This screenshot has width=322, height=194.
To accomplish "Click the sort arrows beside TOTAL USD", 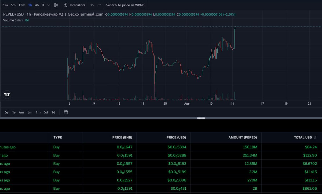I will pos(314,137).
